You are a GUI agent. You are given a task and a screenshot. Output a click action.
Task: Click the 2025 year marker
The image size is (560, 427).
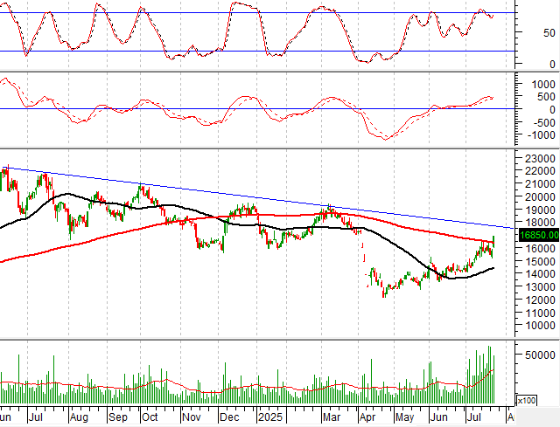(x=269, y=418)
